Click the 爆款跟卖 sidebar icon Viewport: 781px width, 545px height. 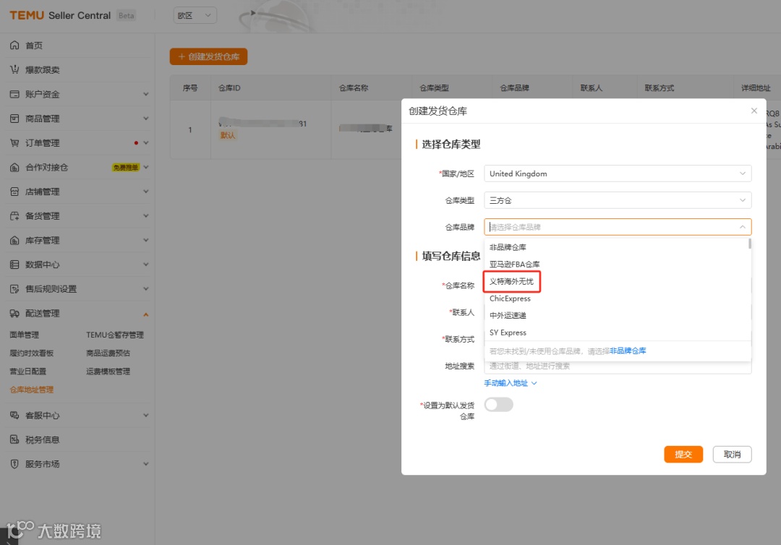pyautogui.click(x=14, y=69)
